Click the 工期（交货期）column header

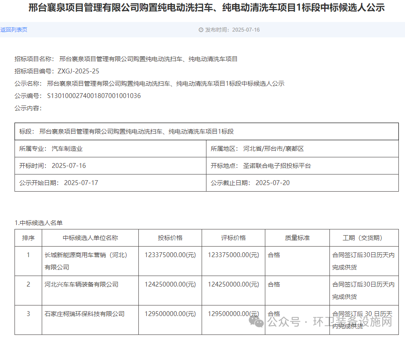click(364, 238)
